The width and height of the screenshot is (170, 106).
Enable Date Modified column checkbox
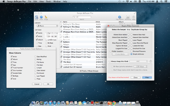(x=35, y=57)
